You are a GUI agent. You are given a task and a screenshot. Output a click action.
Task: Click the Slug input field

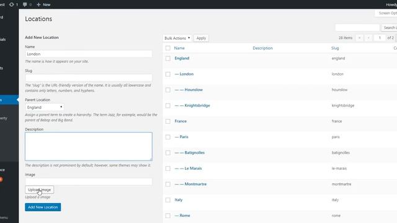pos(89,77)
